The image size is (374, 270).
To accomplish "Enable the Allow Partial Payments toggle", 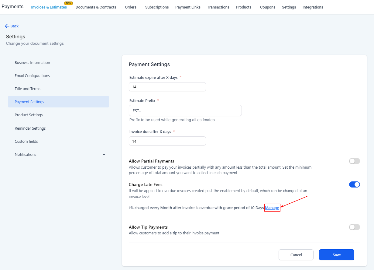I will pyautogui.click(x=354, y=161).
